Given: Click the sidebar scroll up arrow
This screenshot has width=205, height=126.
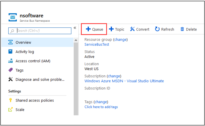Looking at the screenshot, I should (76, 40).
